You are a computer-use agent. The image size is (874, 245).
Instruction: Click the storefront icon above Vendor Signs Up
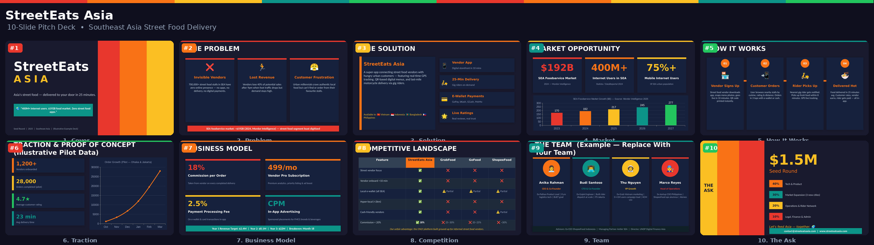[x=725, y=76]
